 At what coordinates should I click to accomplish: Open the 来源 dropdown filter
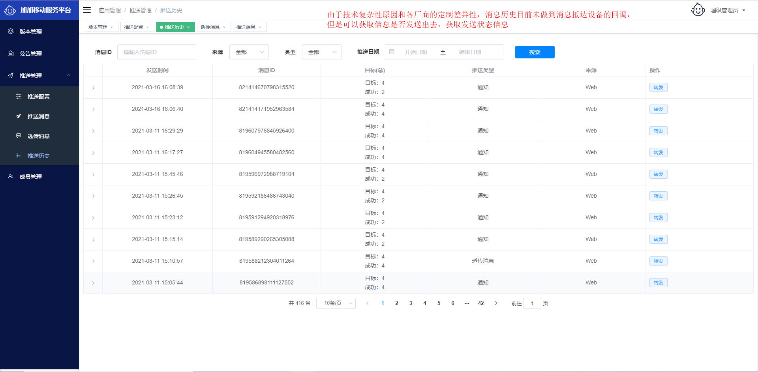(x=249, y=52)
